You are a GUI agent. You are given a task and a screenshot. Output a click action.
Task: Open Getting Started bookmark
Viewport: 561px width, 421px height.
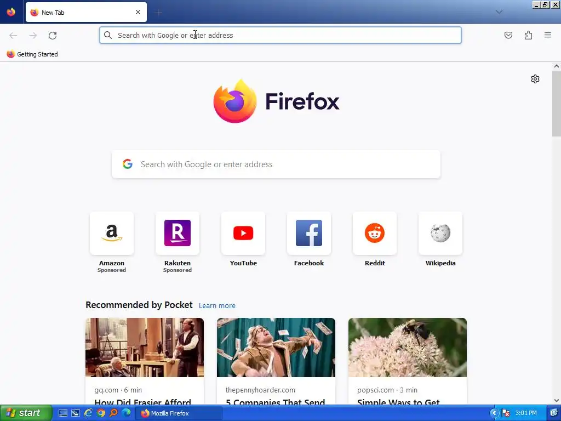32,54
